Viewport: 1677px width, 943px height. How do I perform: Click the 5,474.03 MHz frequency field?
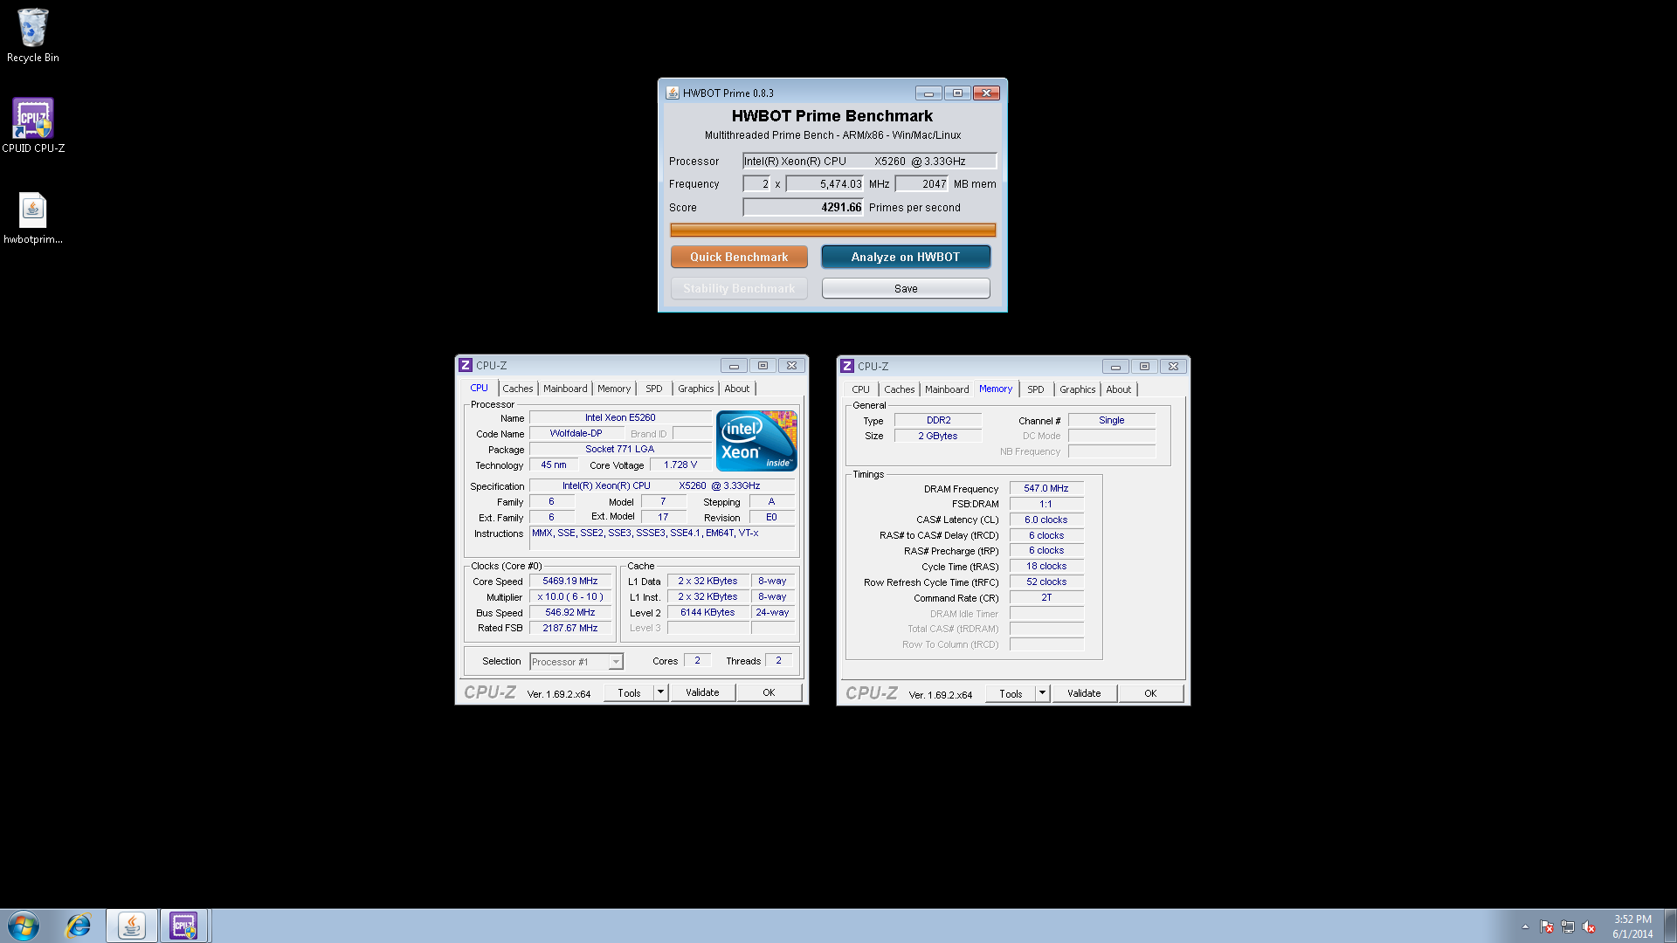coord(825,183)
